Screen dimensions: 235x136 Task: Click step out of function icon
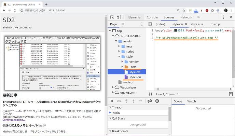click(134, 101)
